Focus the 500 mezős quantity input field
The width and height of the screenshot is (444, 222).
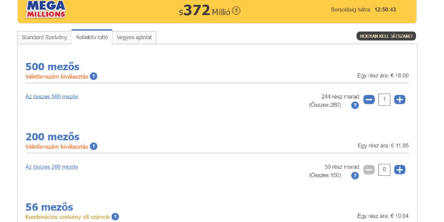click(384, 99)
